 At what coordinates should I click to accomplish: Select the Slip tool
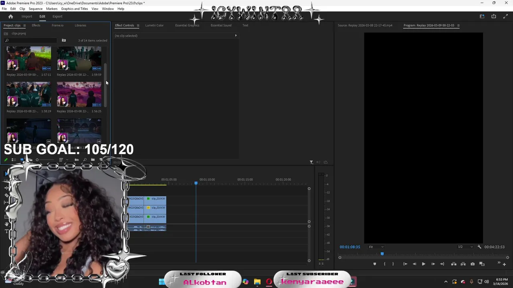click(6, 202)
